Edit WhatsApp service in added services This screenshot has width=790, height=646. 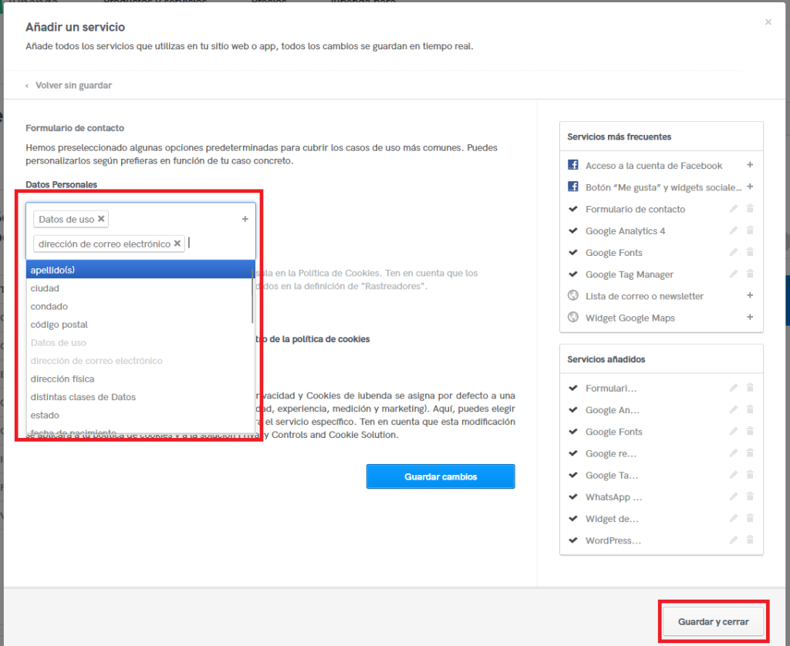[x=734, y=497]
